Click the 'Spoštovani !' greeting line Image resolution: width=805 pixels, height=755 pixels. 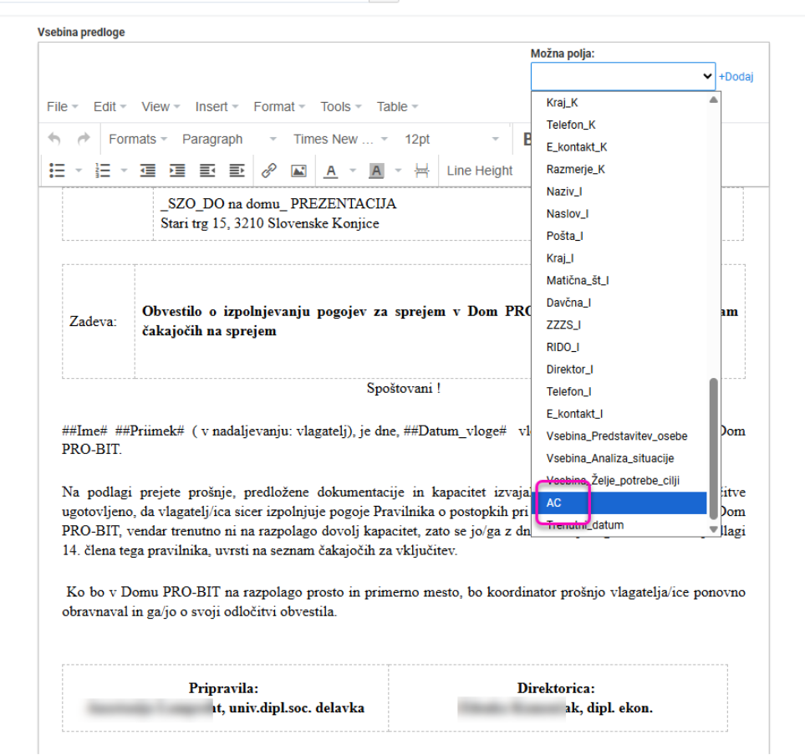404,388
